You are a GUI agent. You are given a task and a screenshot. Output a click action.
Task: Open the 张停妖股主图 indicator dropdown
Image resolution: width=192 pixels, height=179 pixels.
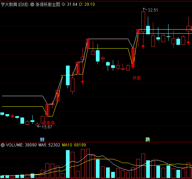pyautogui.click(x=32, y=4)
